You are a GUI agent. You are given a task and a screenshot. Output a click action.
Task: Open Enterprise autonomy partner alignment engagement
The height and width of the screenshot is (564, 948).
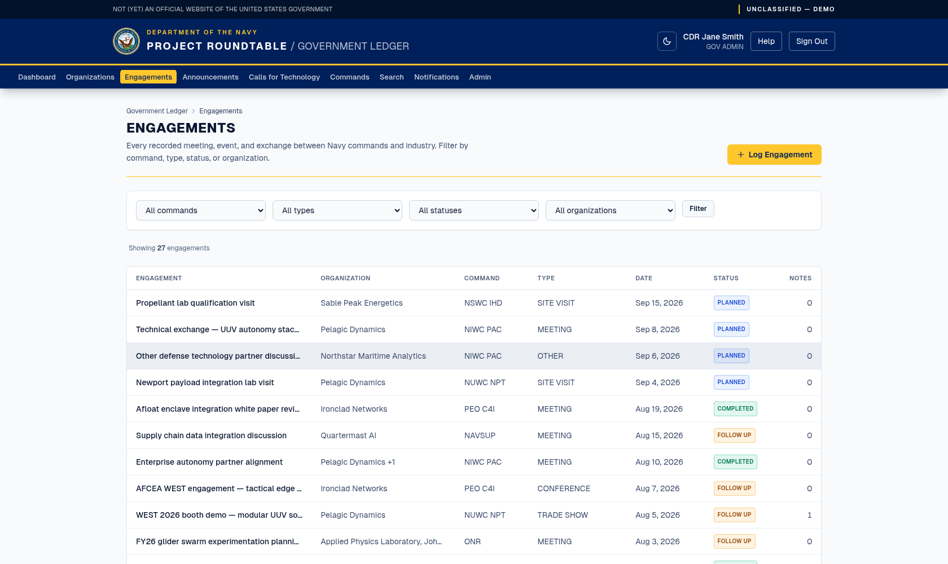click(x=209, y=462)
